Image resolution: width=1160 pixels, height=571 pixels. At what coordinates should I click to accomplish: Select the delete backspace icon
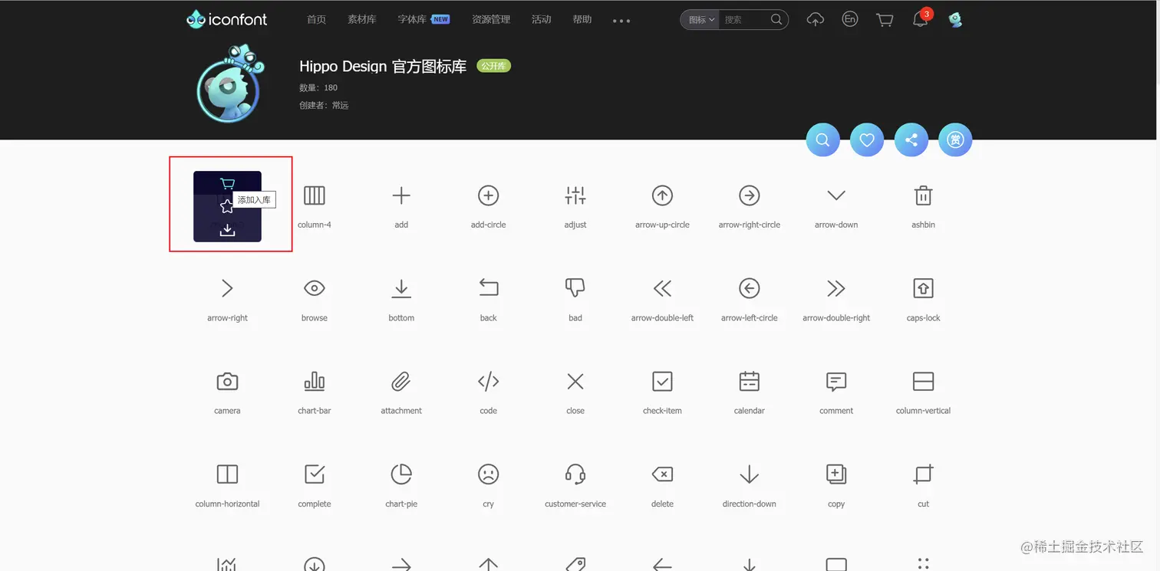tap(662, 474)
